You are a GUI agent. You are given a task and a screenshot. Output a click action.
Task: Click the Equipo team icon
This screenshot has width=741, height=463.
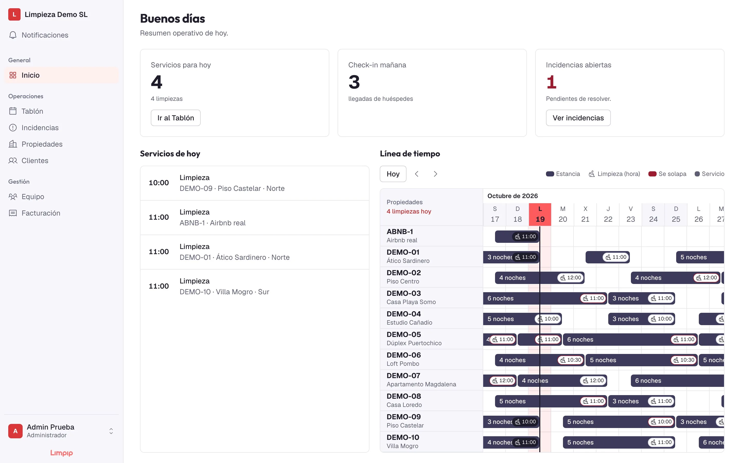point(13,196)
